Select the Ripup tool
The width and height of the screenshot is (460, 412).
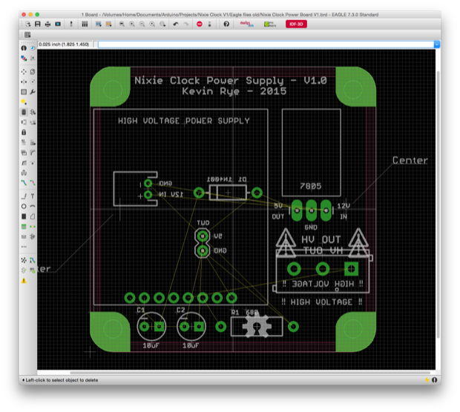tap(33, 183)
